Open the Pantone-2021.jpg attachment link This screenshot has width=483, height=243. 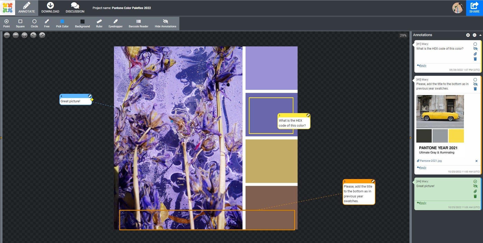(x=430, y=161)
